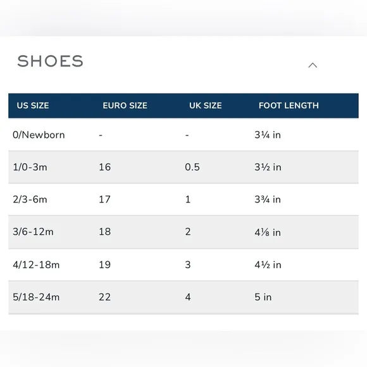The height and width of the screenshot is (367, 367).
Task: Click Euro size 16 cell
Action: pyautogui.click(x=104, y=167)
